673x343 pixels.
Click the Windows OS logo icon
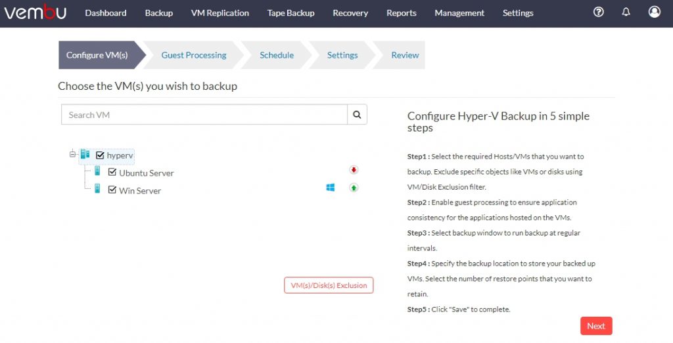[x=331, y=188]
